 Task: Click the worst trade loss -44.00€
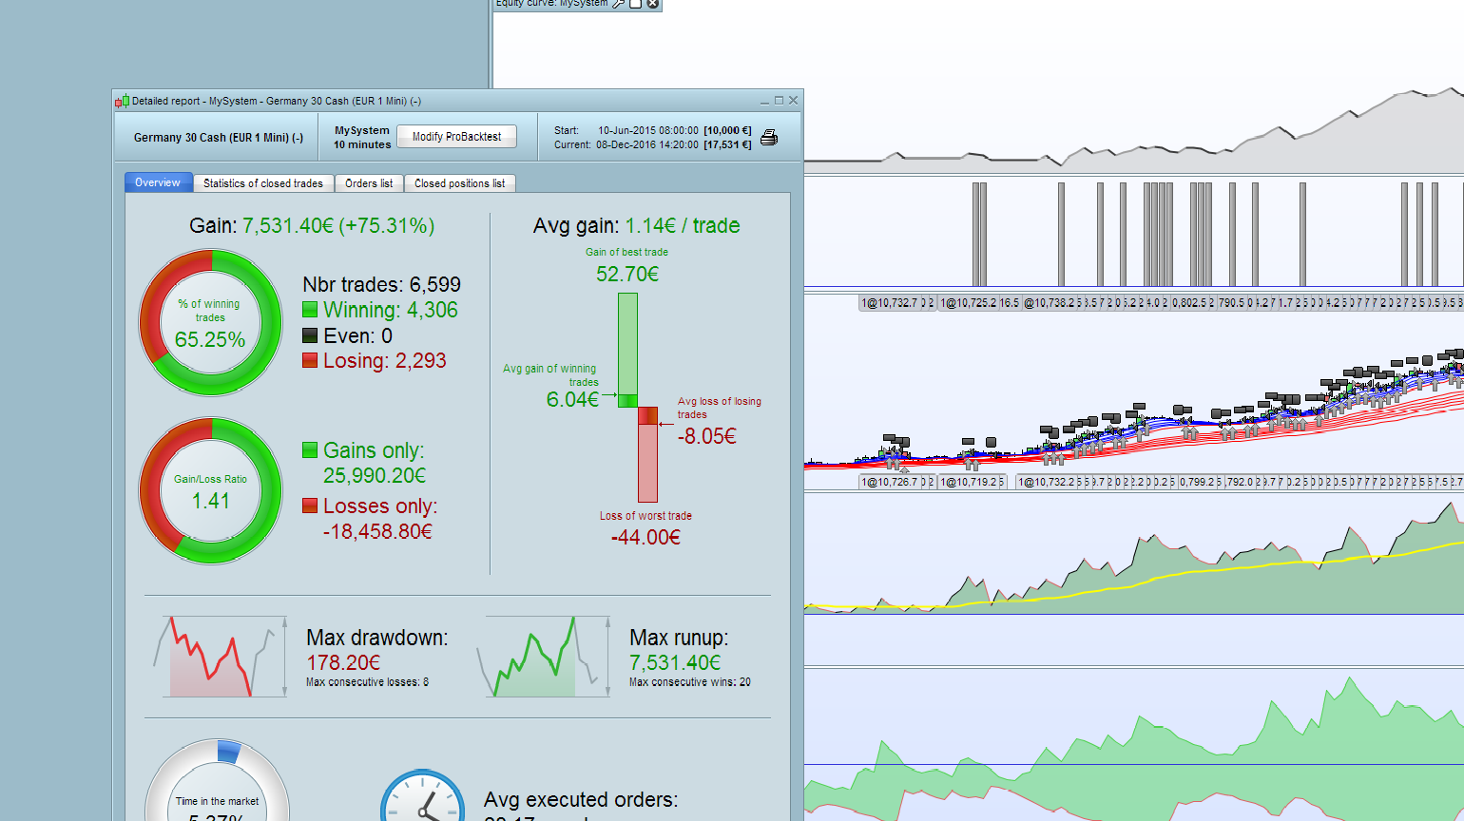[x=646, y=538]
